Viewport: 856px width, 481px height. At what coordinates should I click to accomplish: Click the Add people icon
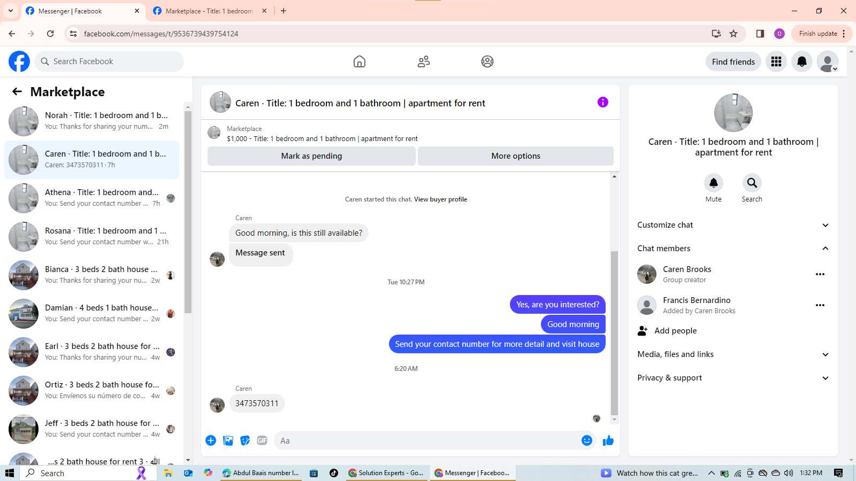(643, 331)
